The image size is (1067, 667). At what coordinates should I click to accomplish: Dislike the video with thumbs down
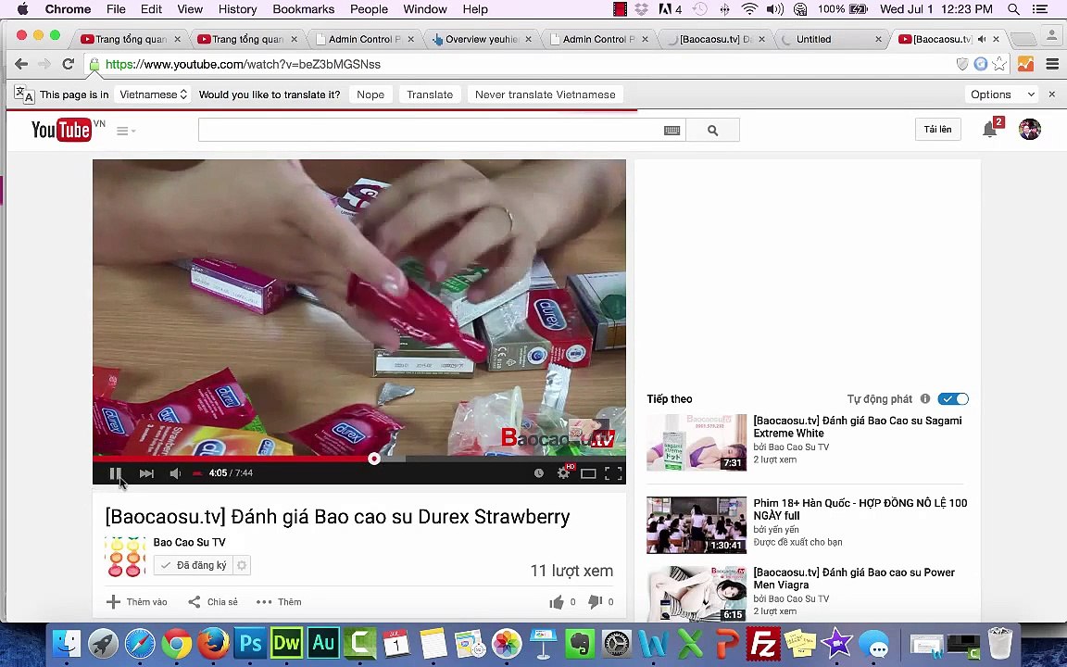[595, 601]
